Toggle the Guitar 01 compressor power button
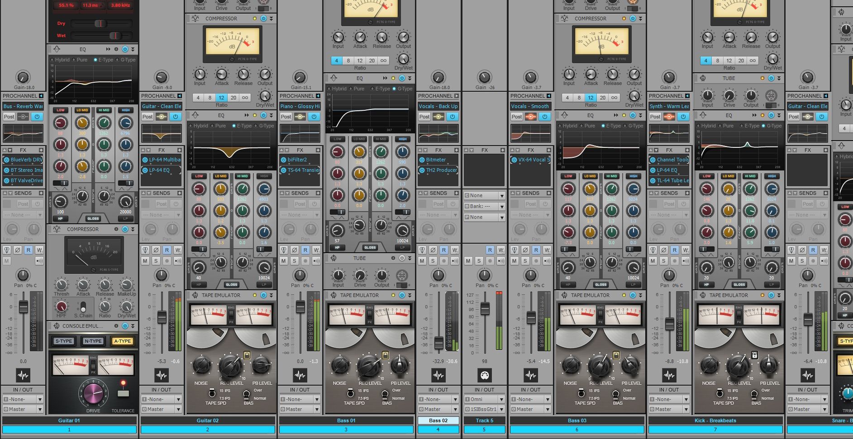Screen dimensions: 853x439 coord(125,229)
